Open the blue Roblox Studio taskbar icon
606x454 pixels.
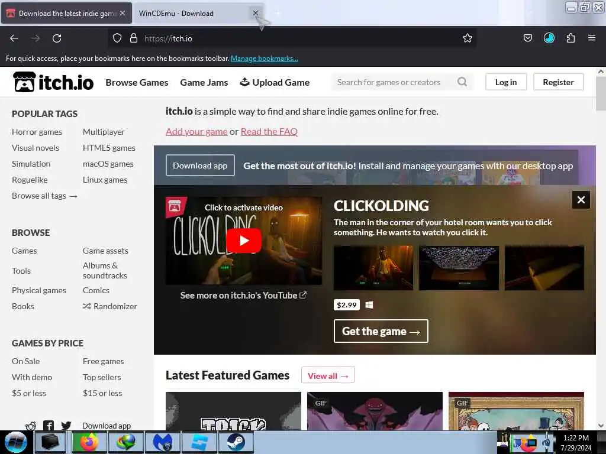199,442
